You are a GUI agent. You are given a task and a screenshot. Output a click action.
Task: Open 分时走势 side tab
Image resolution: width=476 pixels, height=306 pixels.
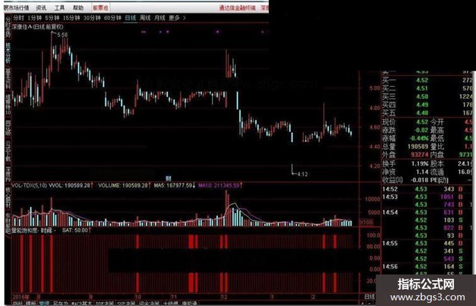8,27
